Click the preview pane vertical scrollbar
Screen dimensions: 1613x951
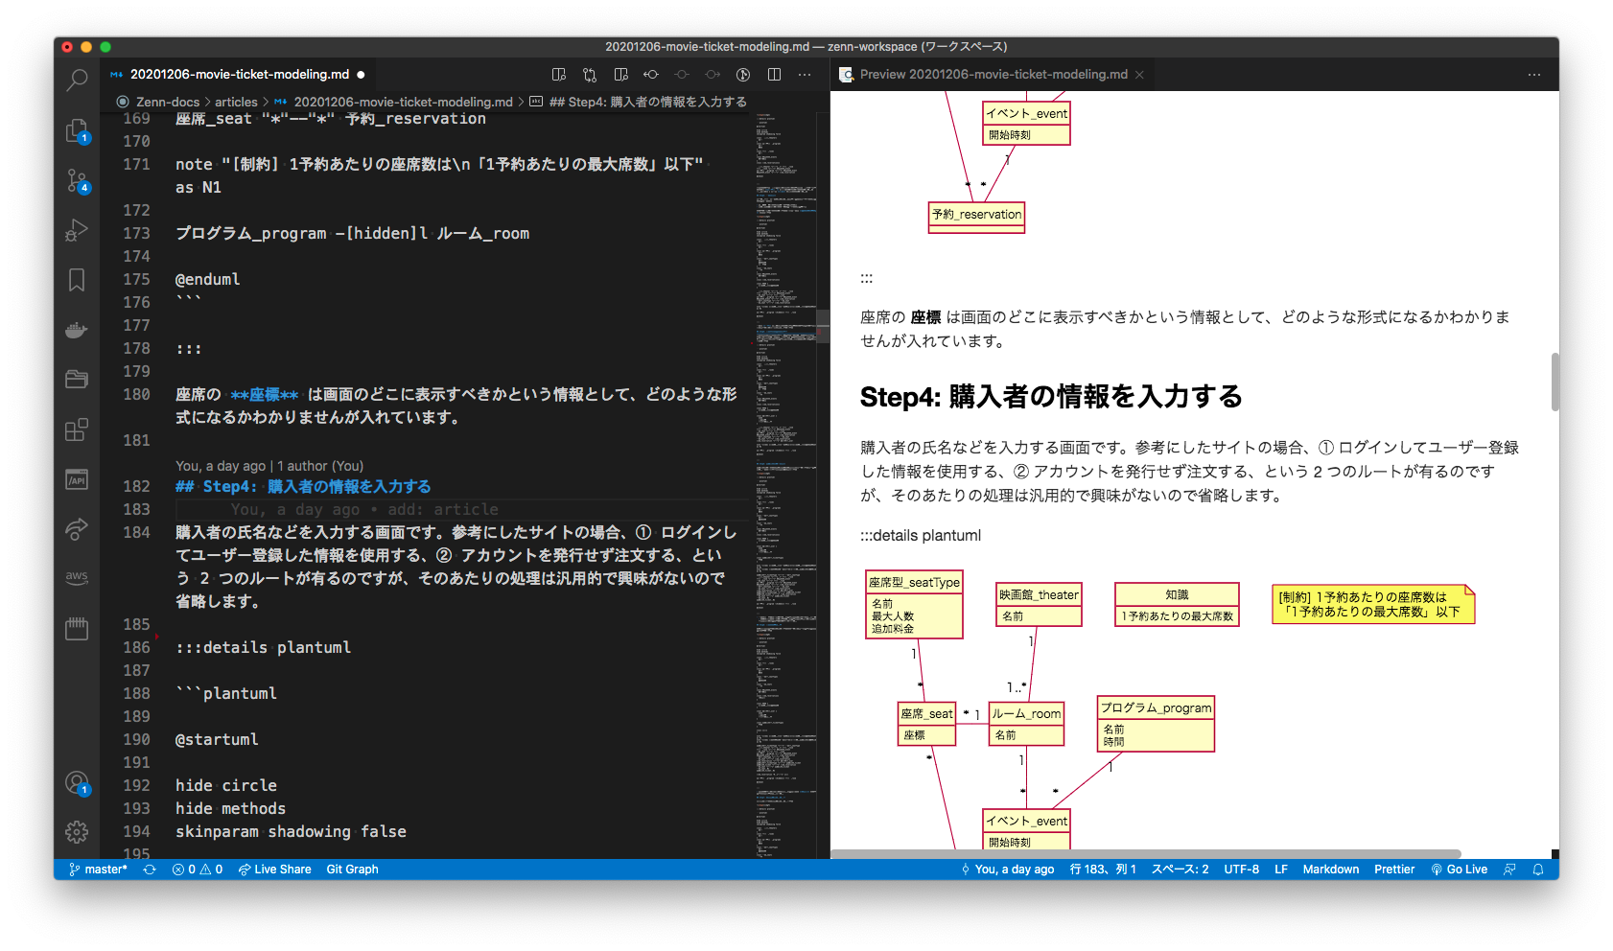tap(1555, 382)
